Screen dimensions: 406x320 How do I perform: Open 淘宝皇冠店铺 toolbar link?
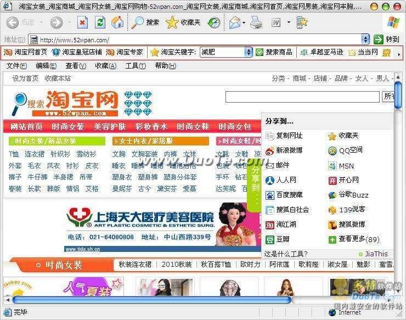click(77, 52)
